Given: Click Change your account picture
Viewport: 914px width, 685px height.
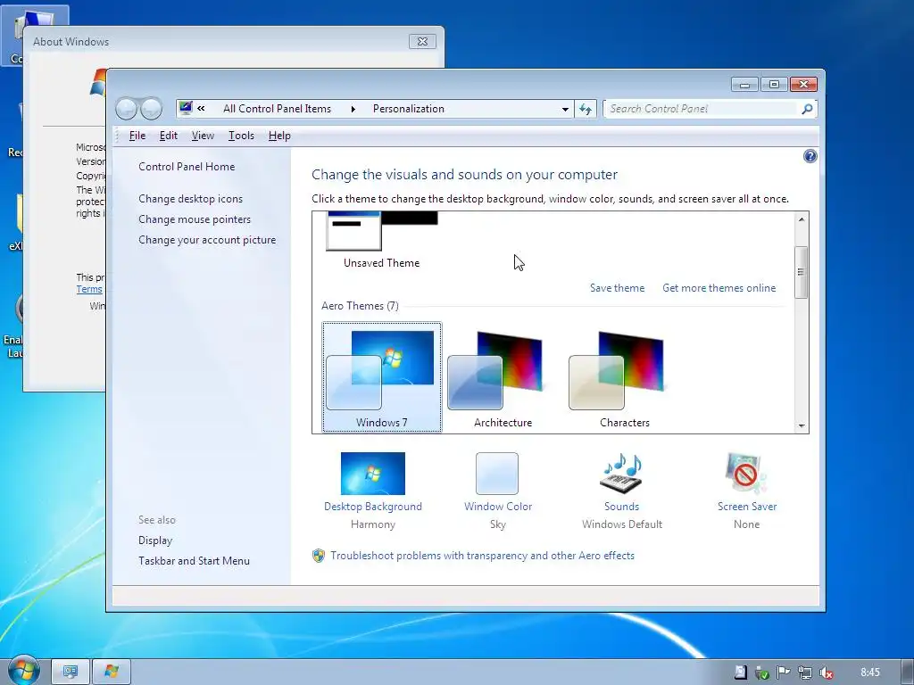Looking at the screenshot, I should pyautogui.click(x=207, y=240).
